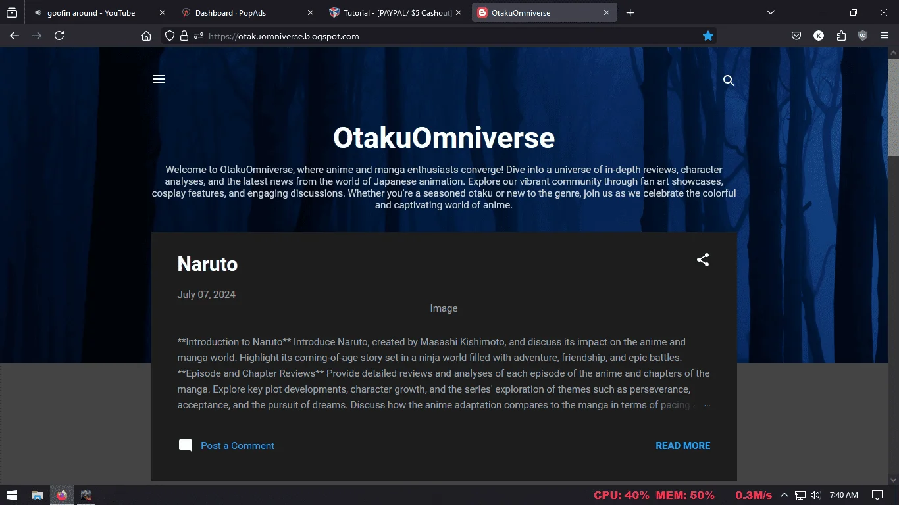Go to the browser home page

tap(146, 36)
